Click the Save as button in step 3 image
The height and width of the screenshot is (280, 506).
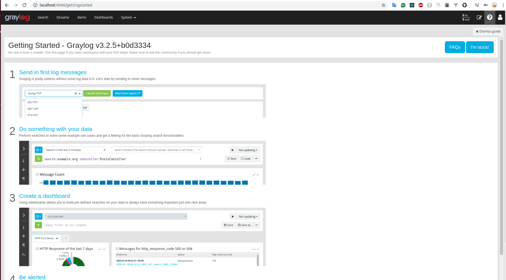[x=244, y=225]
